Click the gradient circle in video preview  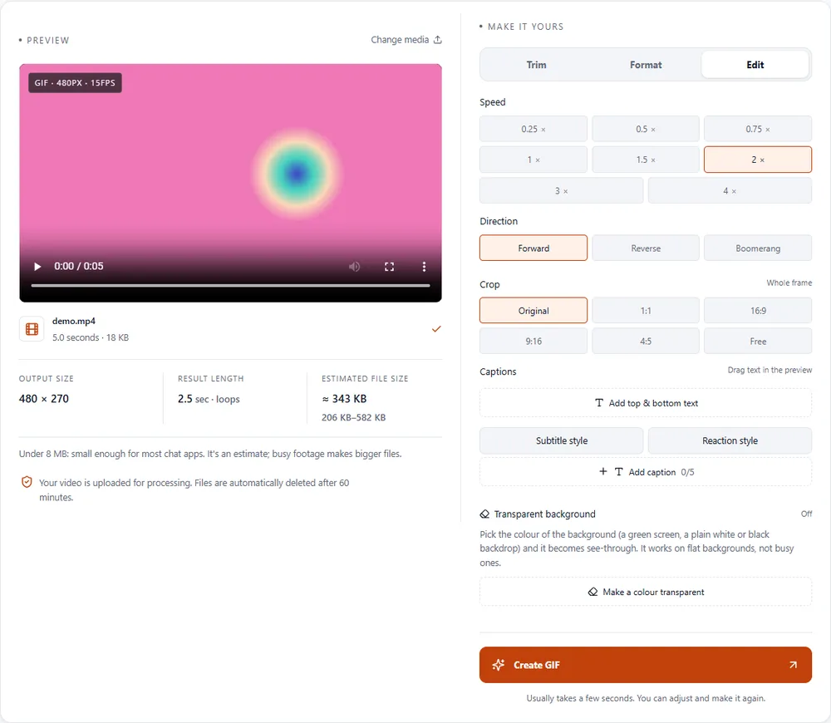(297, 174)
